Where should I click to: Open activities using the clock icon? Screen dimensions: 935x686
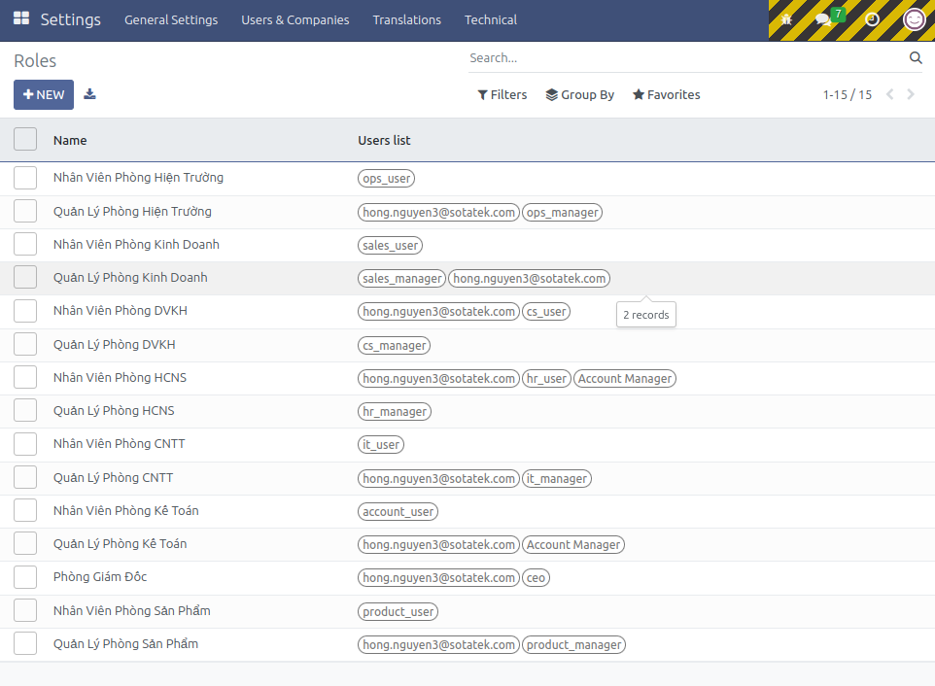pyautogui.click(x=871, y=19)
